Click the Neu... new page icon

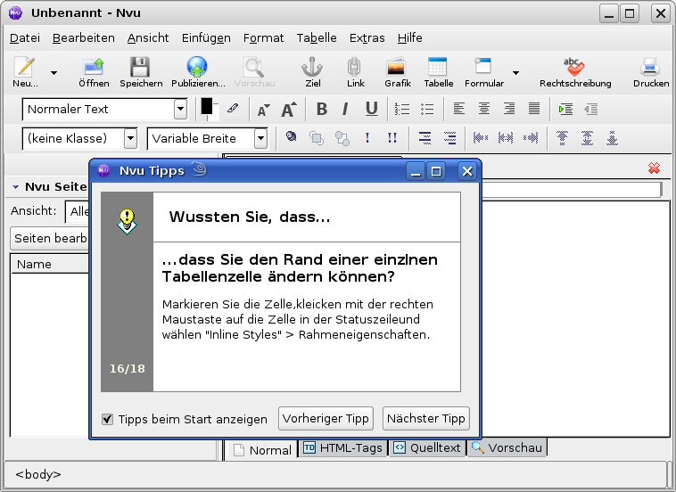25,71
